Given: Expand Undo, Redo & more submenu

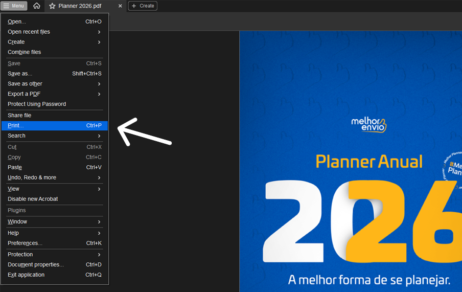Looking at the screenshot, I should 55,177.
